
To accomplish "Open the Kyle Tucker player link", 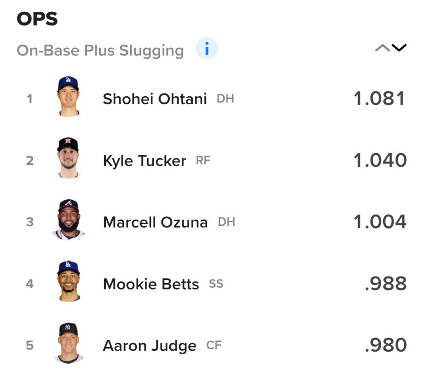I will 144,161.
